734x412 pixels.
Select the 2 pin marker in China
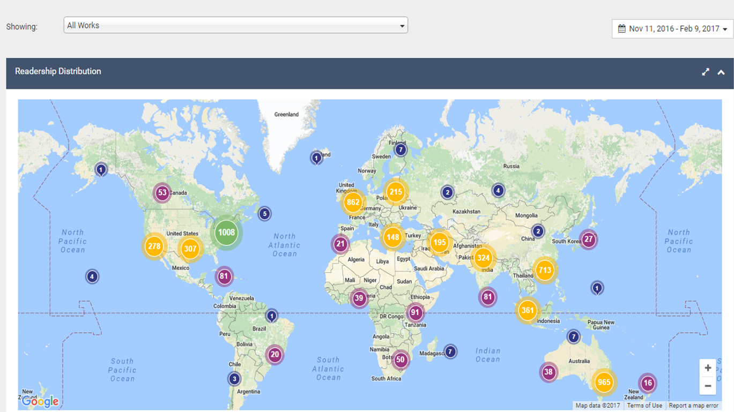[x=538, y=231]
